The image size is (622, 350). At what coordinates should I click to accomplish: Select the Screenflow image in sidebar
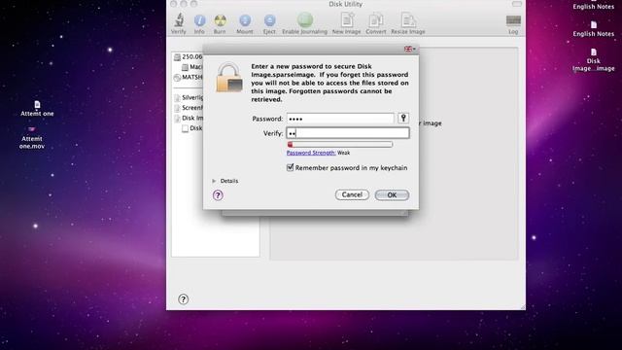tap(189, 108)
